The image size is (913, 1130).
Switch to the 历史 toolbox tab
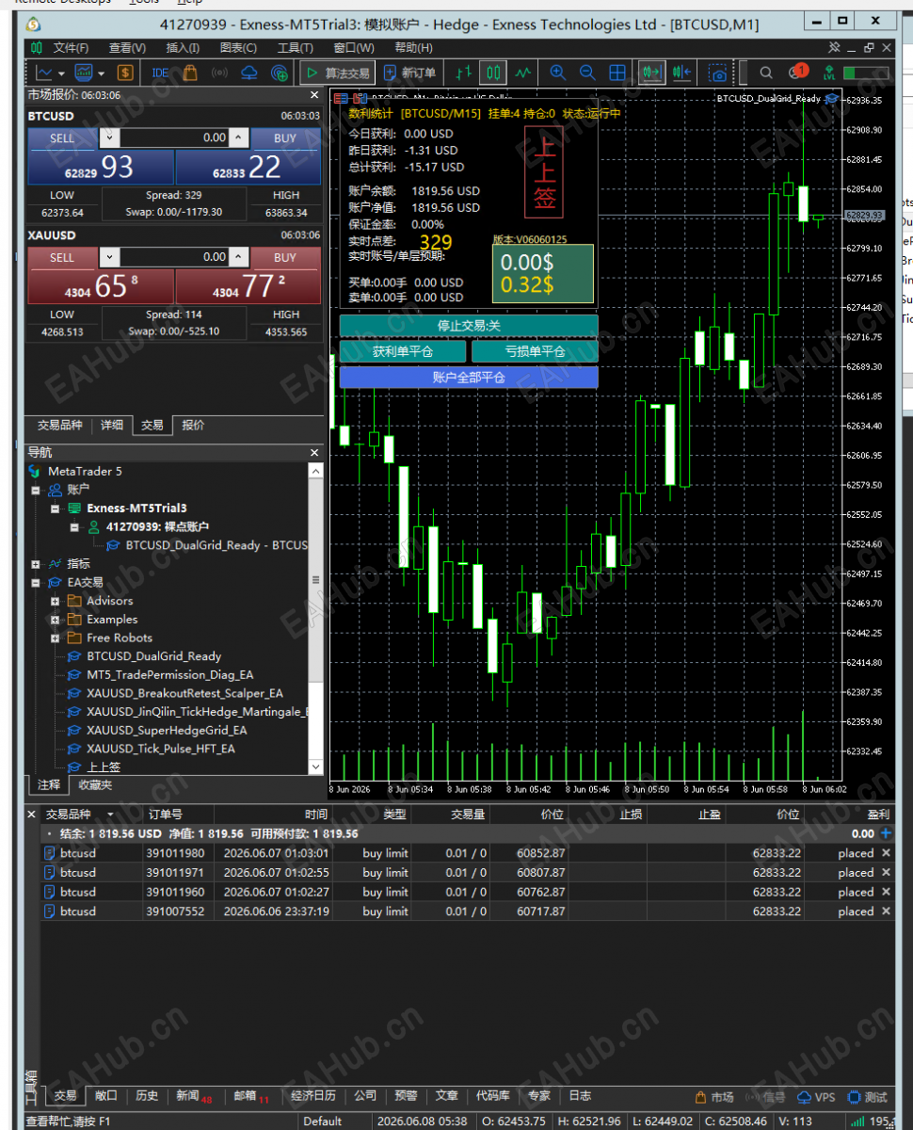pyautogui.click(x=147, y=1096)
